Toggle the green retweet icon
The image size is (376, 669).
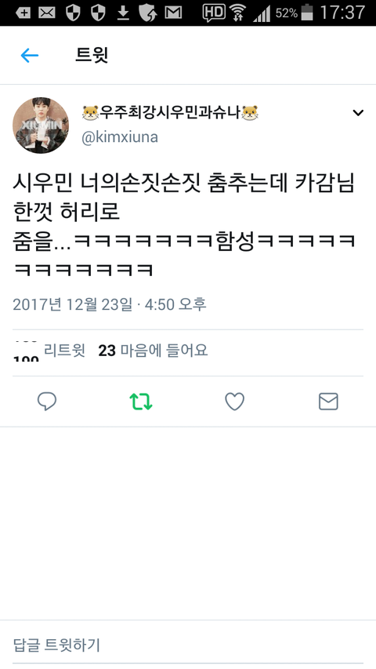point(141,402)
